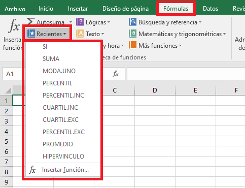245x188 pixels.
Task: Click the Búsqueda y referencia magnifier icon
Action: point(132,22)
